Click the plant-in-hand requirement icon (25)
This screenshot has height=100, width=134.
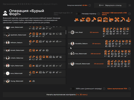82,20
